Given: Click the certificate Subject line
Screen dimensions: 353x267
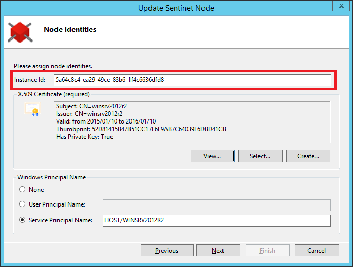Looking at the screenshot, I should pyautogui.click(x=91, y=106).
